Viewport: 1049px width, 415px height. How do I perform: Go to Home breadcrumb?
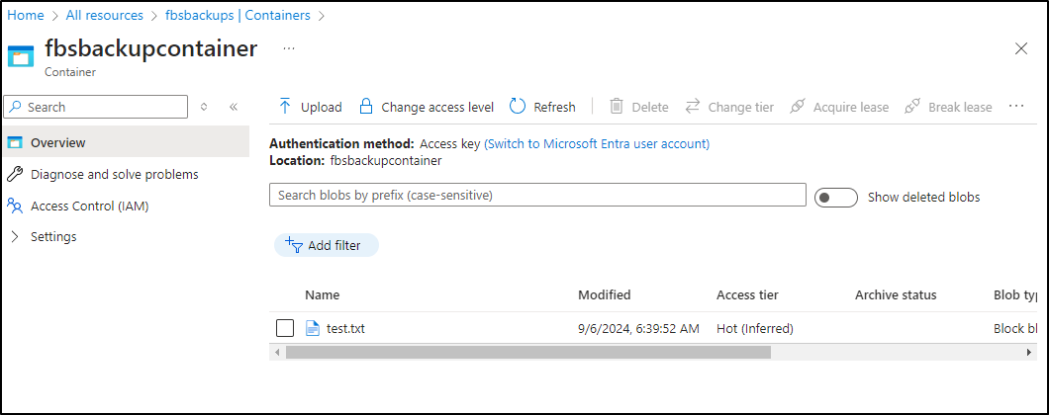[x=26, y=16]
